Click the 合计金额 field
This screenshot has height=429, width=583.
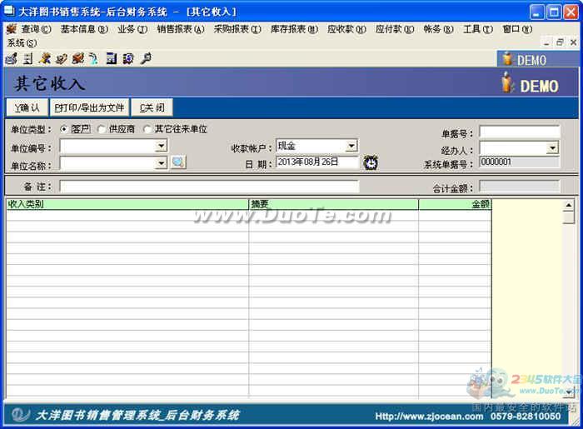tap(520, 187)
